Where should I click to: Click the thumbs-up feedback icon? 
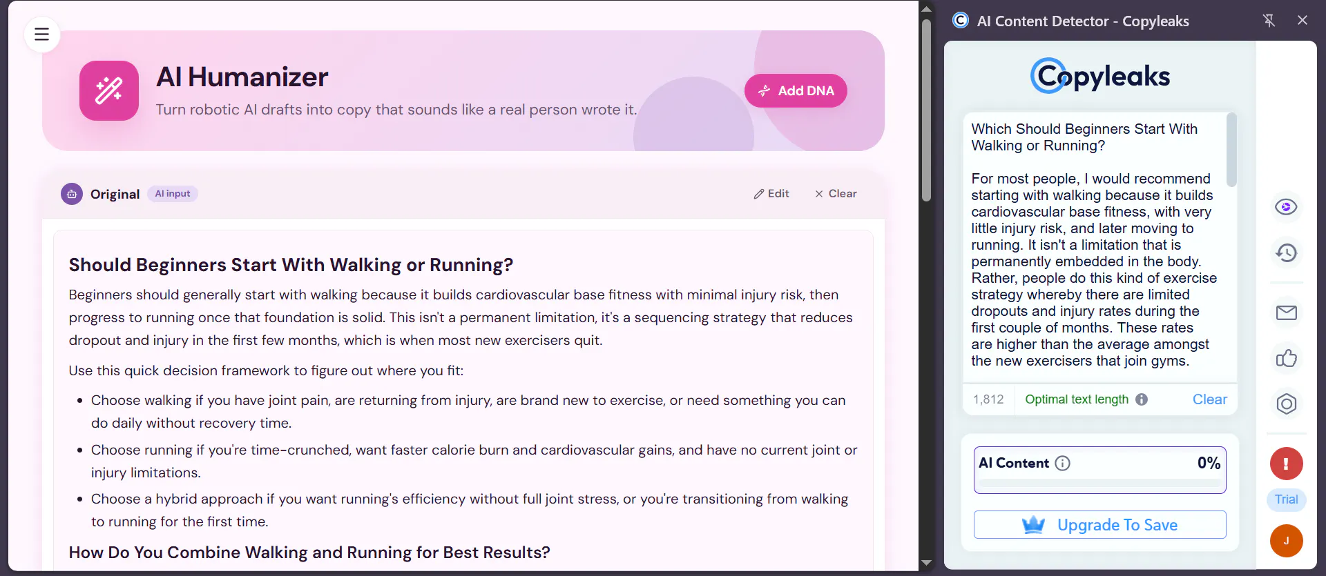[1286, 358]
